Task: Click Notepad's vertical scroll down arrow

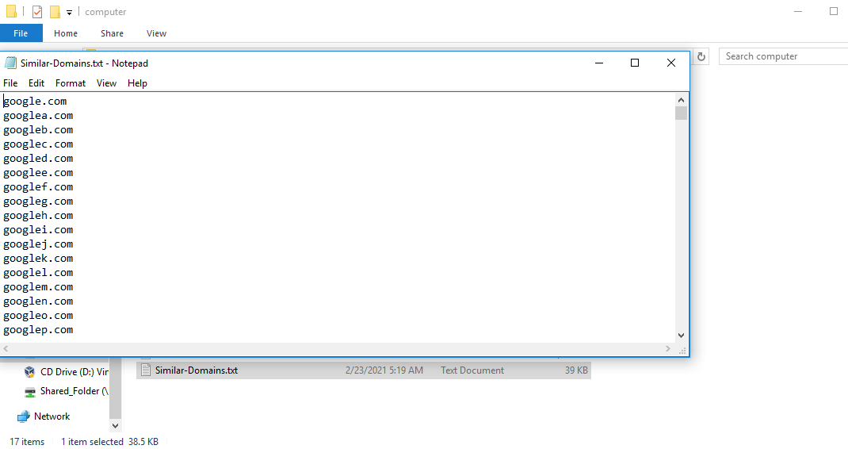Action: 681,336
